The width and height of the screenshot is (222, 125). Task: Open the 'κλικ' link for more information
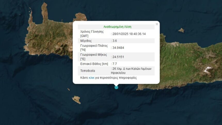point(91,78)
